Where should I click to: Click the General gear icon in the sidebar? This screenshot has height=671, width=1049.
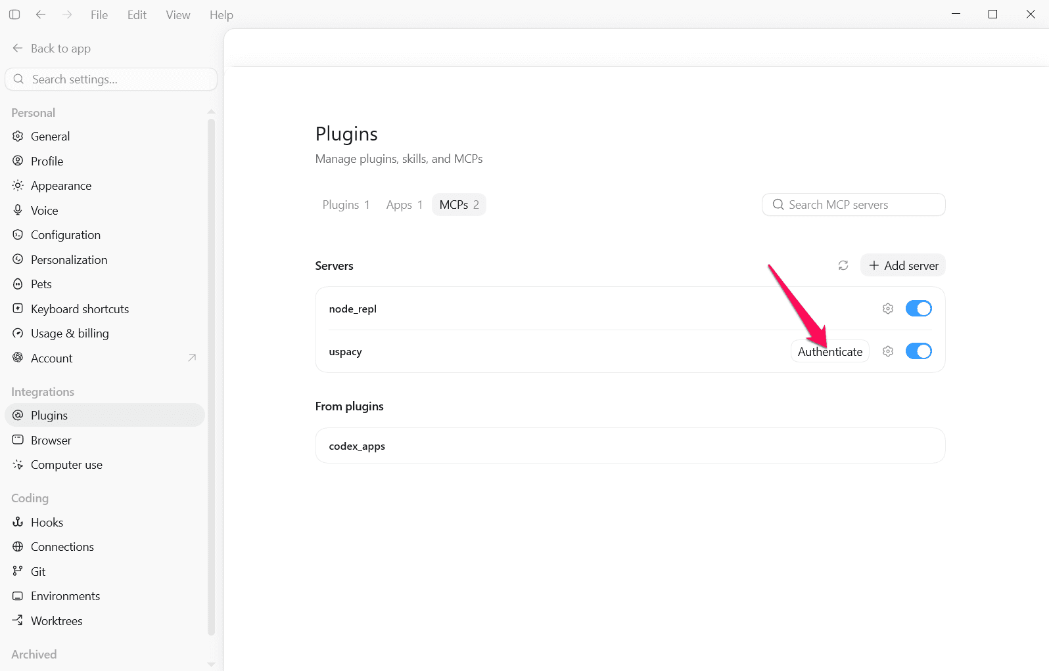click(x=18, y=136)
